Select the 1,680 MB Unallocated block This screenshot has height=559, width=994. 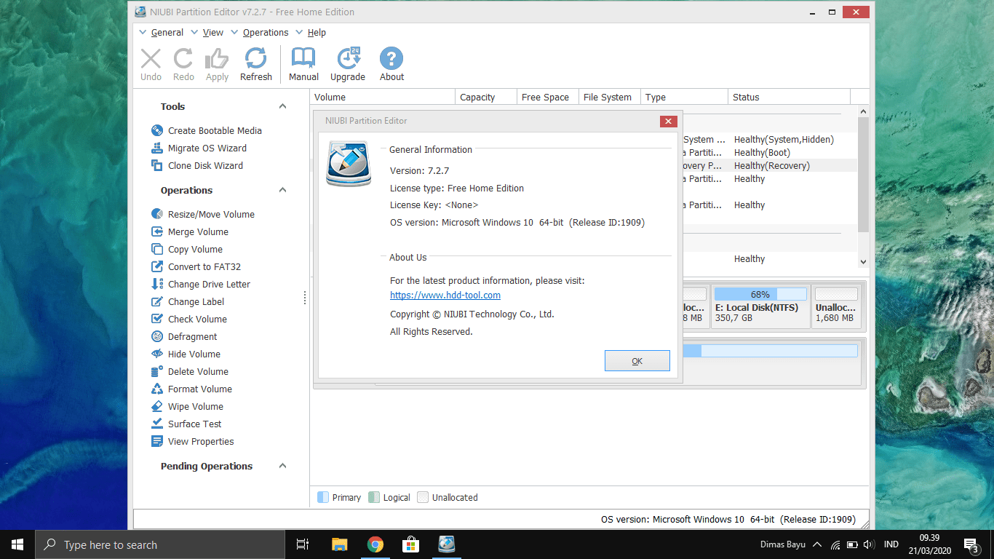click(836, 306)
